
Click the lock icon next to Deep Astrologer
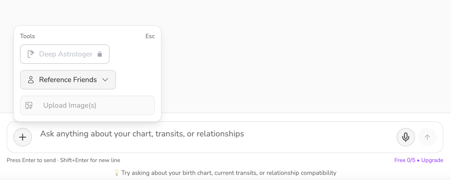[x=100, y=54]
